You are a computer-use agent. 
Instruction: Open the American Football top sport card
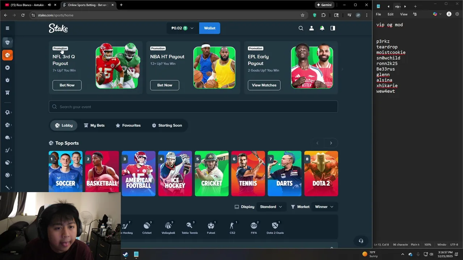(139, 174)
